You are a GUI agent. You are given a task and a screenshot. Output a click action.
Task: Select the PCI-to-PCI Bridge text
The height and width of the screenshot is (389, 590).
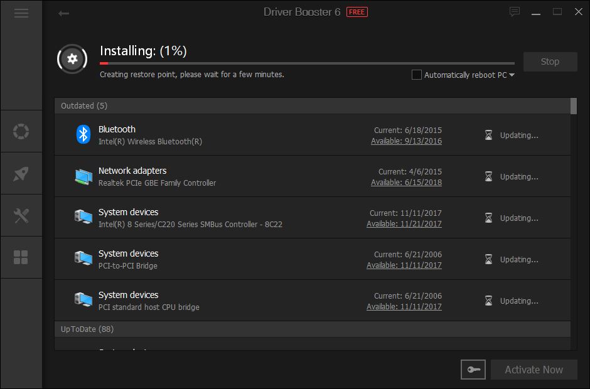pos(128,265)
